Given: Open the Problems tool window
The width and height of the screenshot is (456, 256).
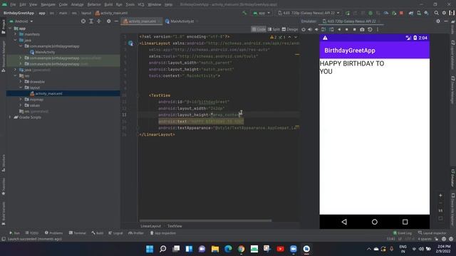Looking at the screenshot, I should [54, 233].
